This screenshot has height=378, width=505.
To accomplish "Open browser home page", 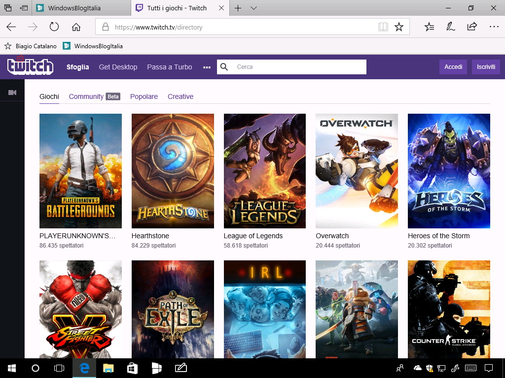I will click(76, 27).
